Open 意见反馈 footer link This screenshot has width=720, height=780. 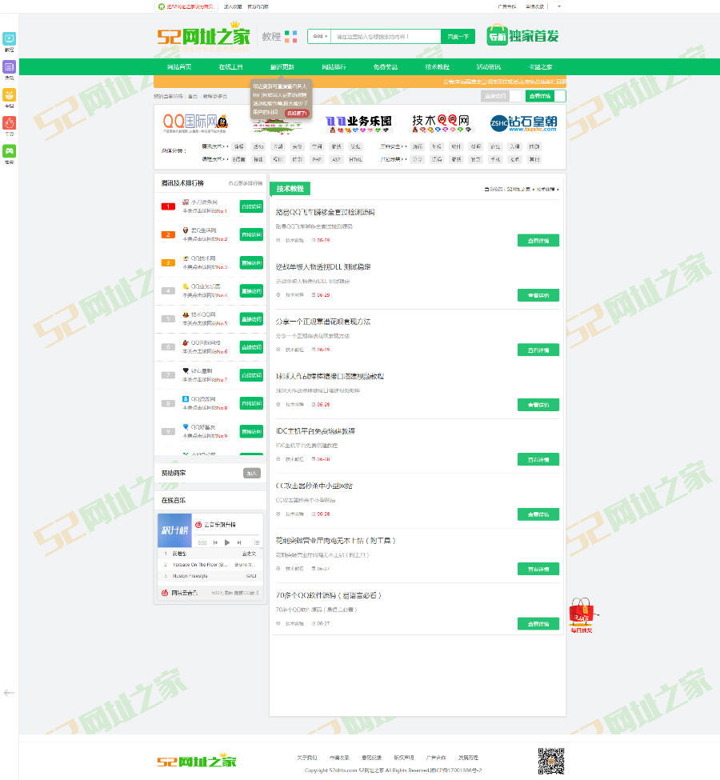[371, 758]
